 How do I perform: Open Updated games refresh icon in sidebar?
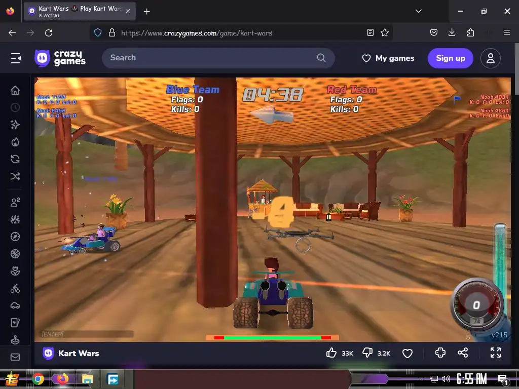pyautogui.click(x=15, y=159)
